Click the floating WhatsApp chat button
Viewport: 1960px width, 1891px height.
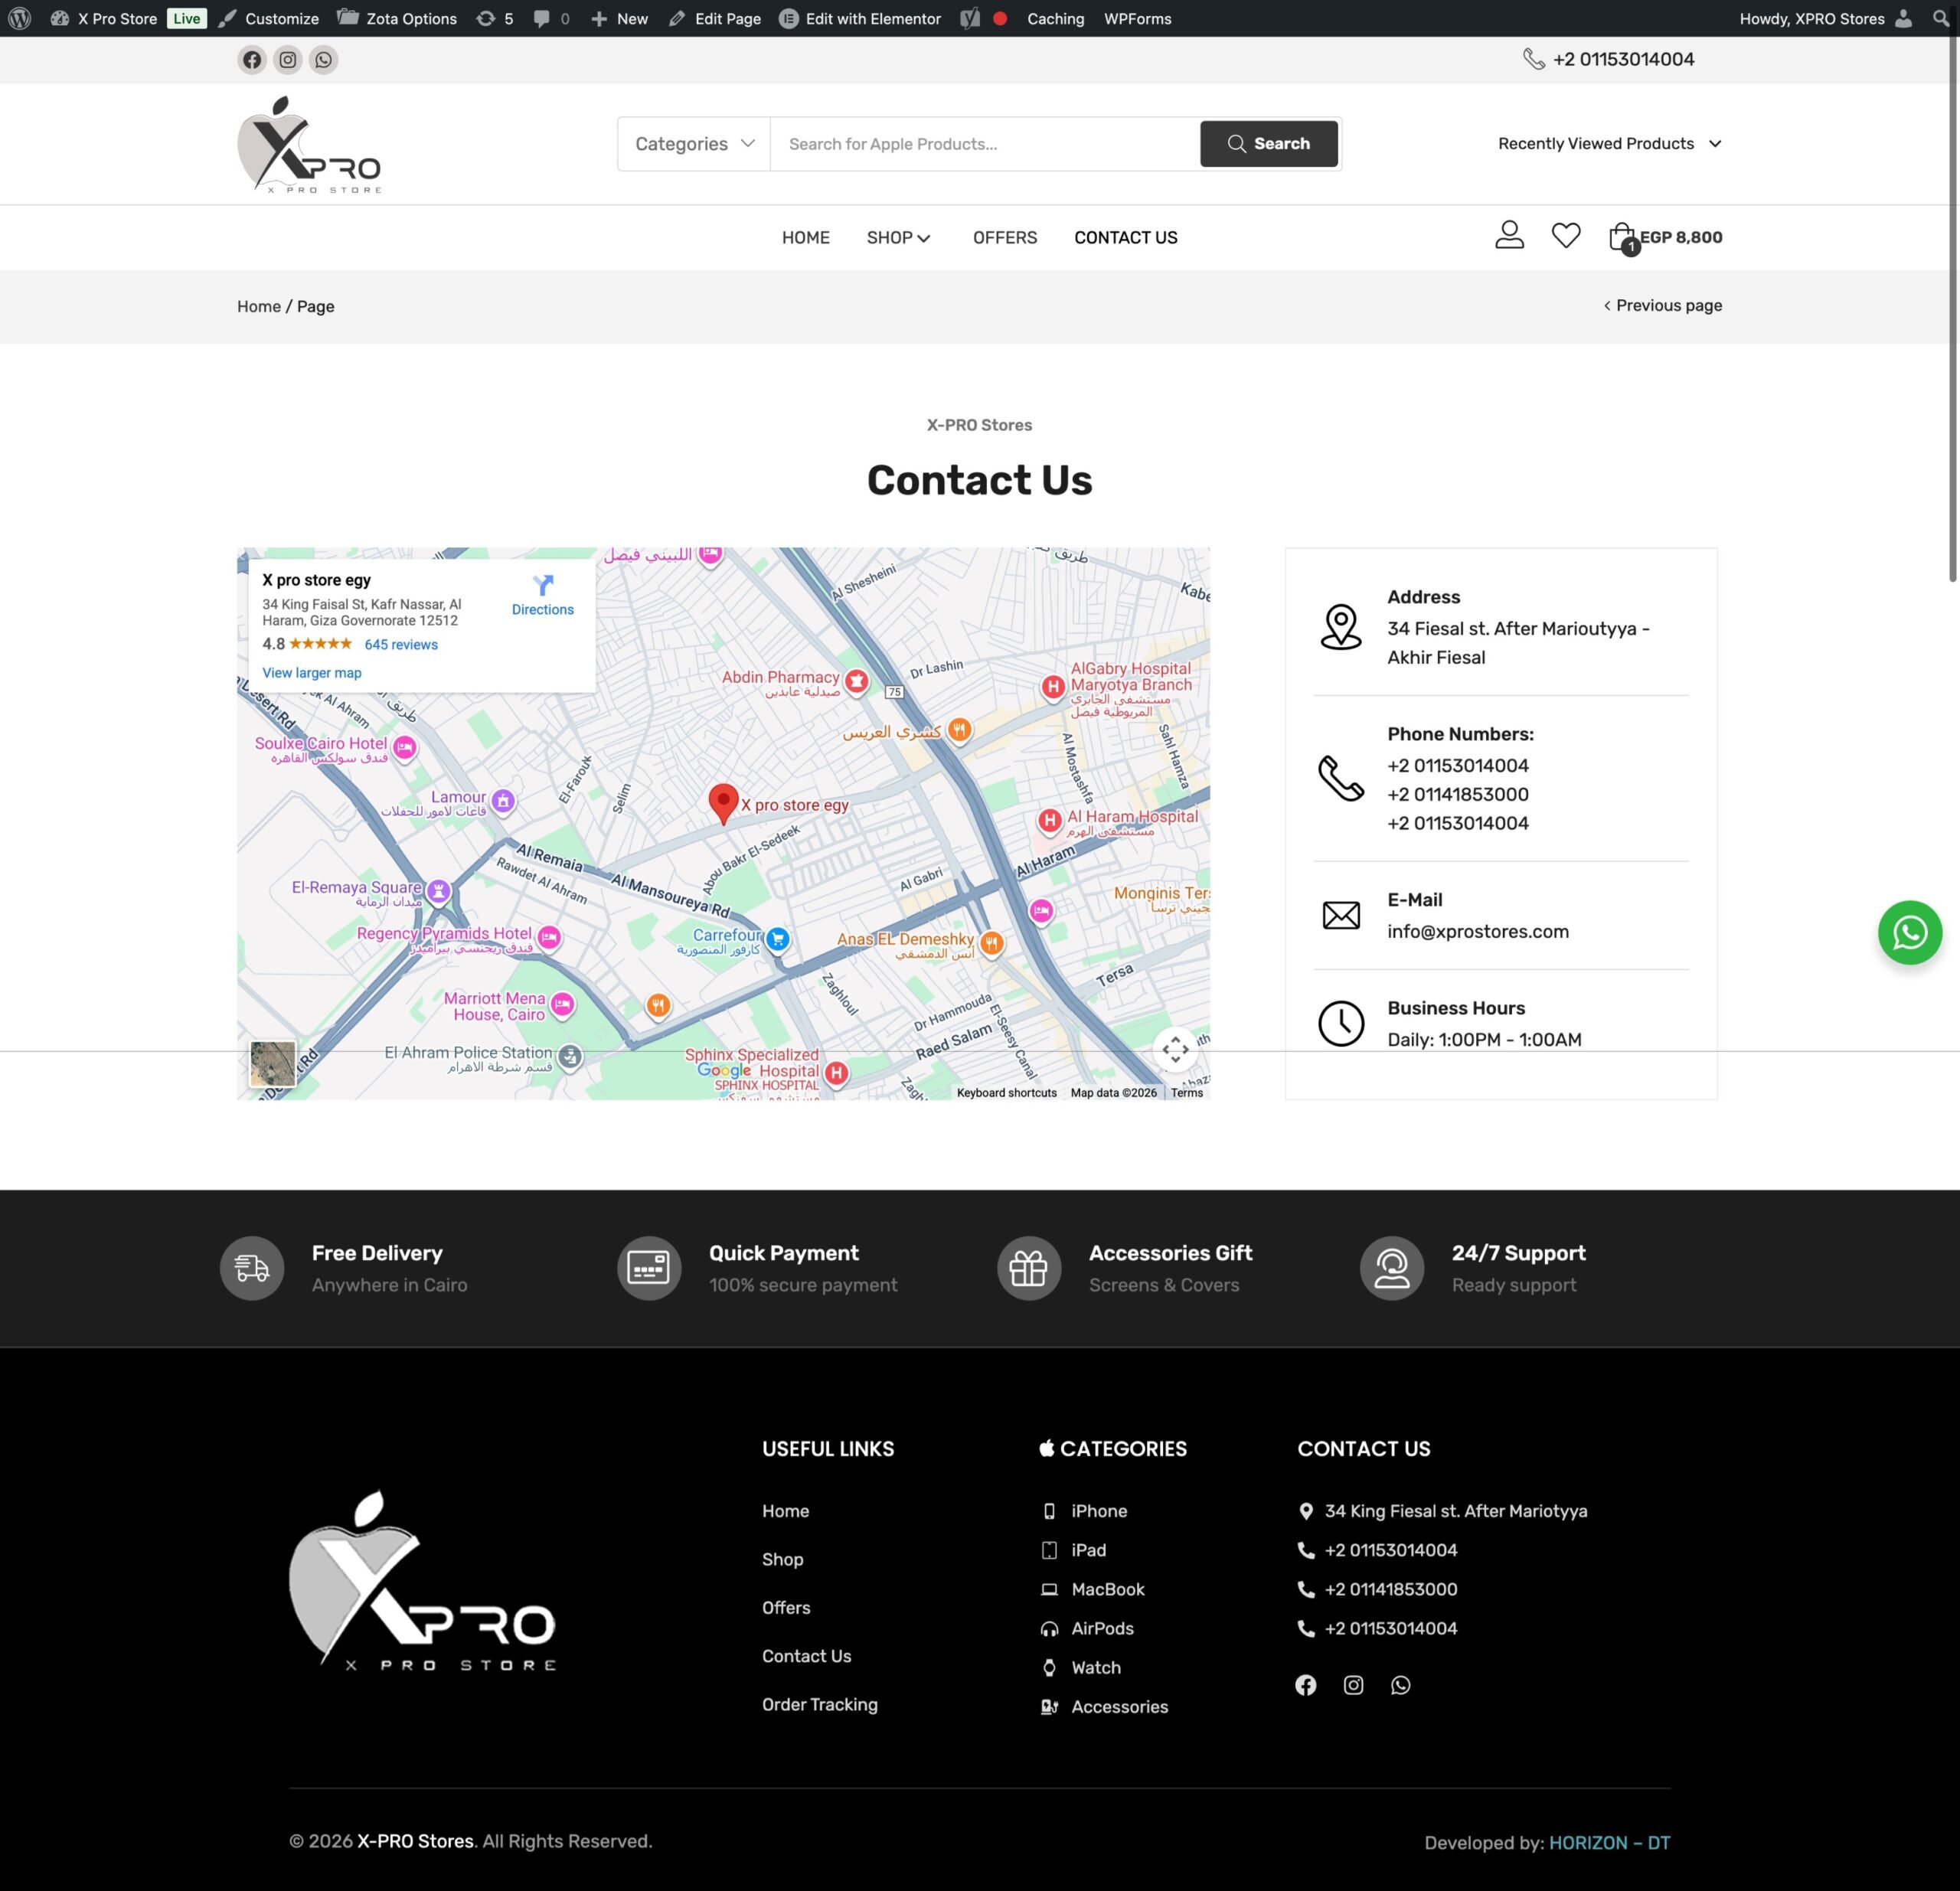1909,932
